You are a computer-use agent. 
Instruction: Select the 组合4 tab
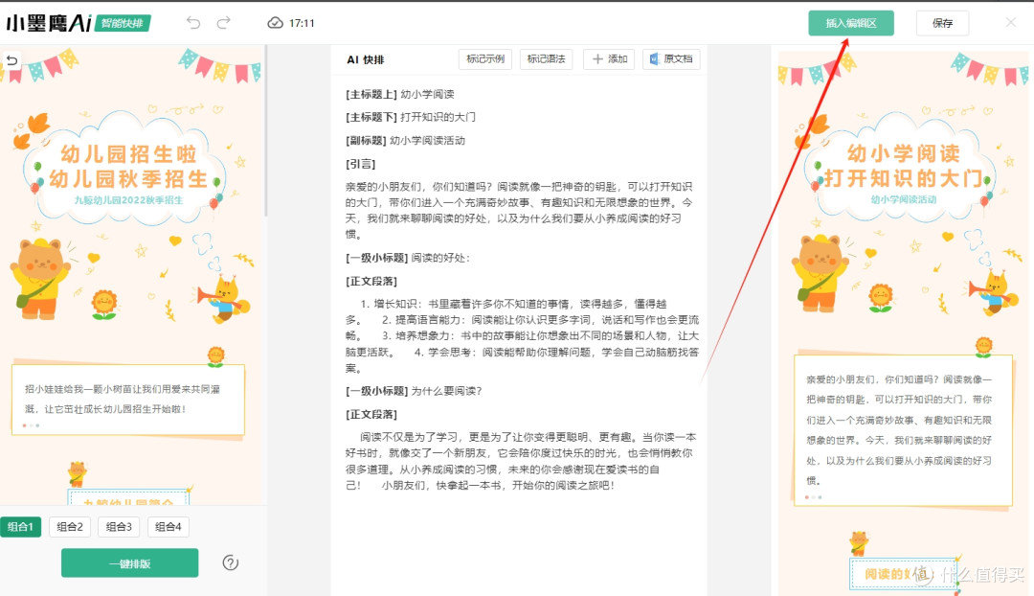(x=169, y=527)
